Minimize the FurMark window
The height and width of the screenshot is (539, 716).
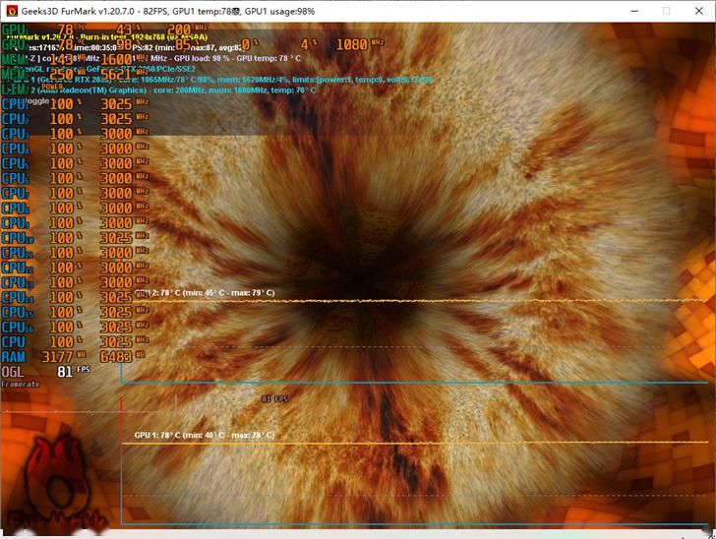coord(634,11)
